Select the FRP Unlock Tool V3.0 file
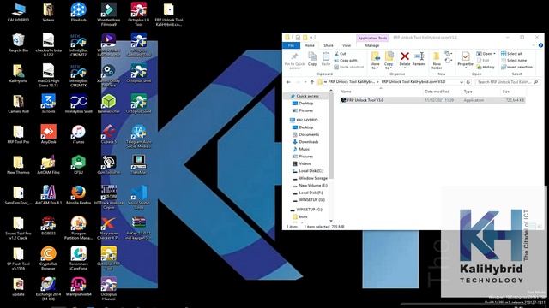Screen dimensions: 549x308 coord(432,100)
